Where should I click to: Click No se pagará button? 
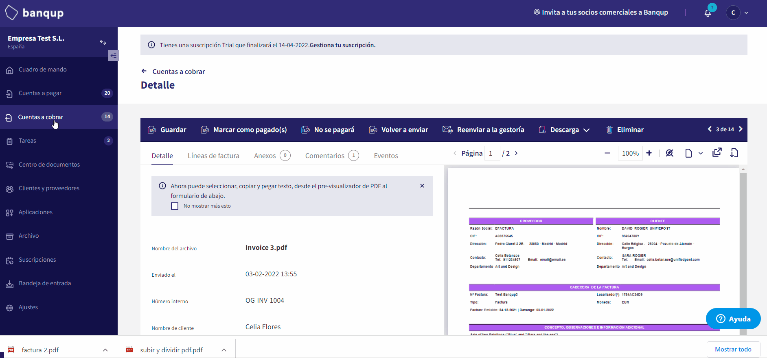coord(328,130)
